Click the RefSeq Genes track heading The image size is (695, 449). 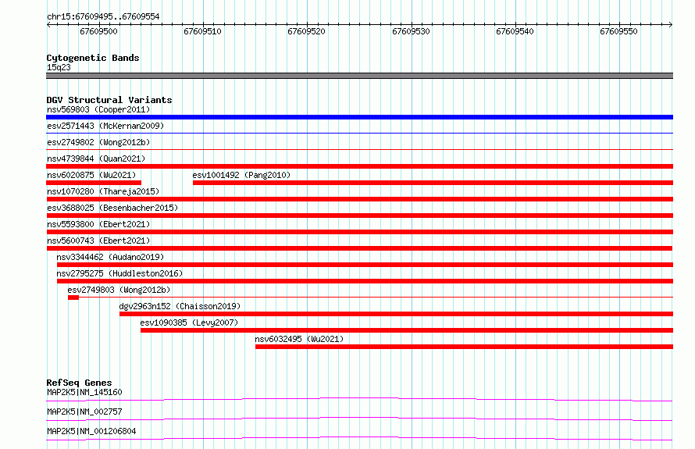click(x=80, y=383)
